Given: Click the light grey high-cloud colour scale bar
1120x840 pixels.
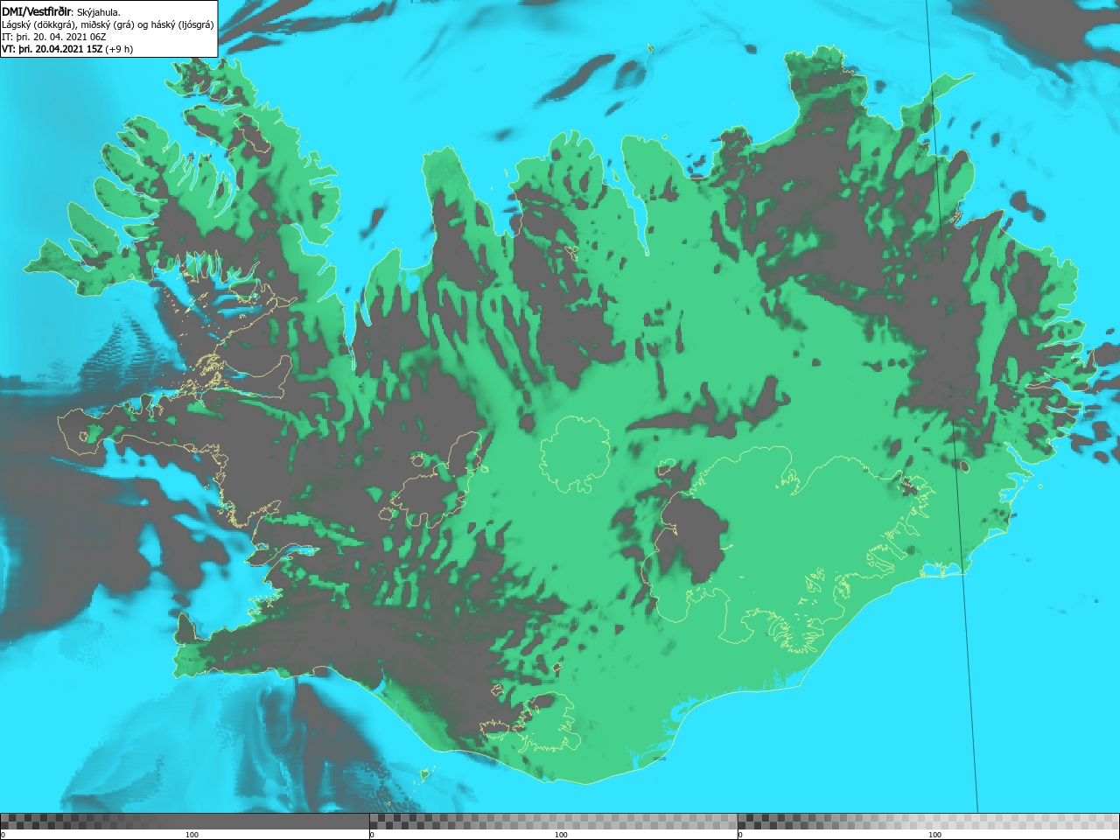Looking at the screenshot, I should pyautogui.click(x=928, y=821).
